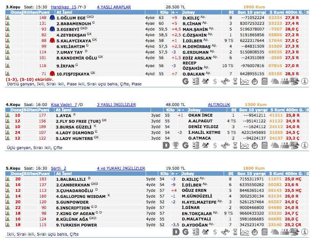Click the trophy icon in race 4 toolbar
Image resolution: width=318 pixels, height=241 pixels.
(175, 145)
